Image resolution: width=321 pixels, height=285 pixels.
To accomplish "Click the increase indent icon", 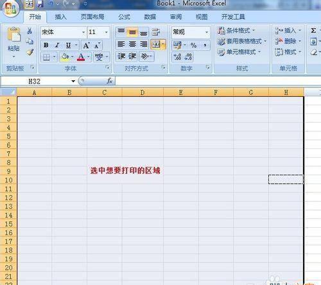I will tap(132, 56).
